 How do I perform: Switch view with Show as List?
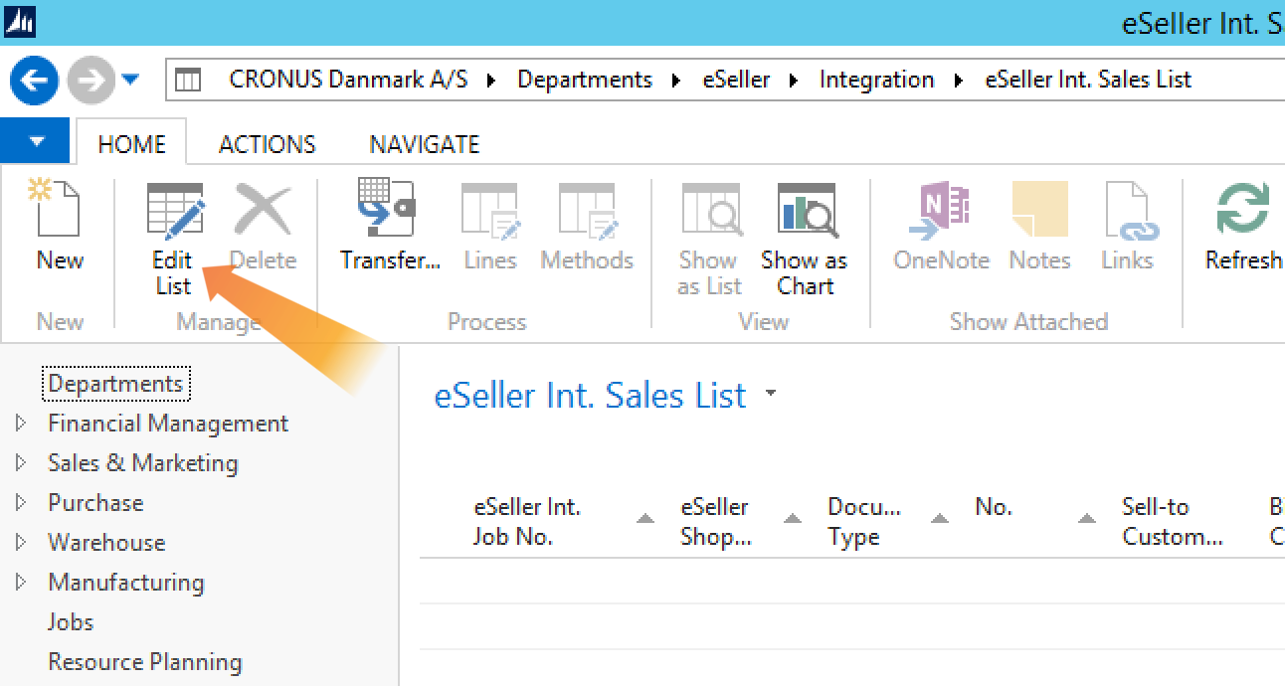point(710,240)
